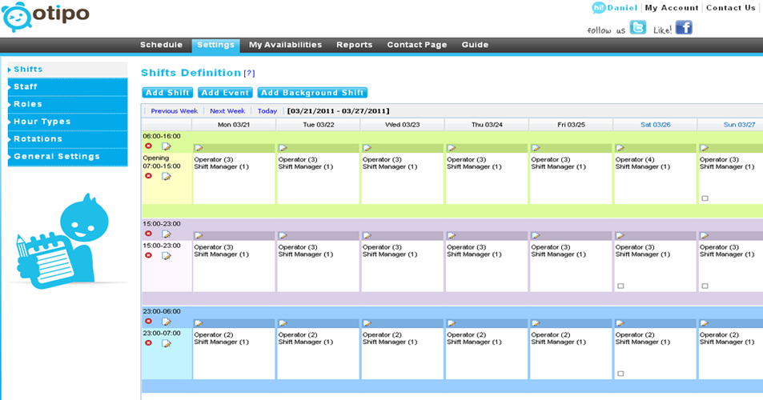The width and height of the screenshot is (763, 400).
Task: Open the Twitter follow icon
Action: 637,28
